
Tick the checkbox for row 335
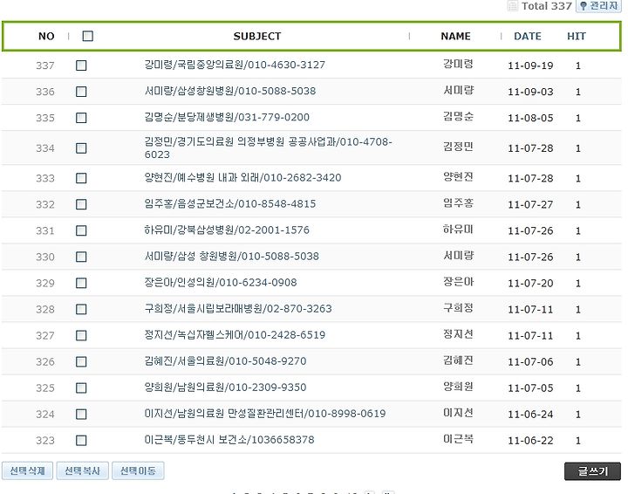(81, 118)
